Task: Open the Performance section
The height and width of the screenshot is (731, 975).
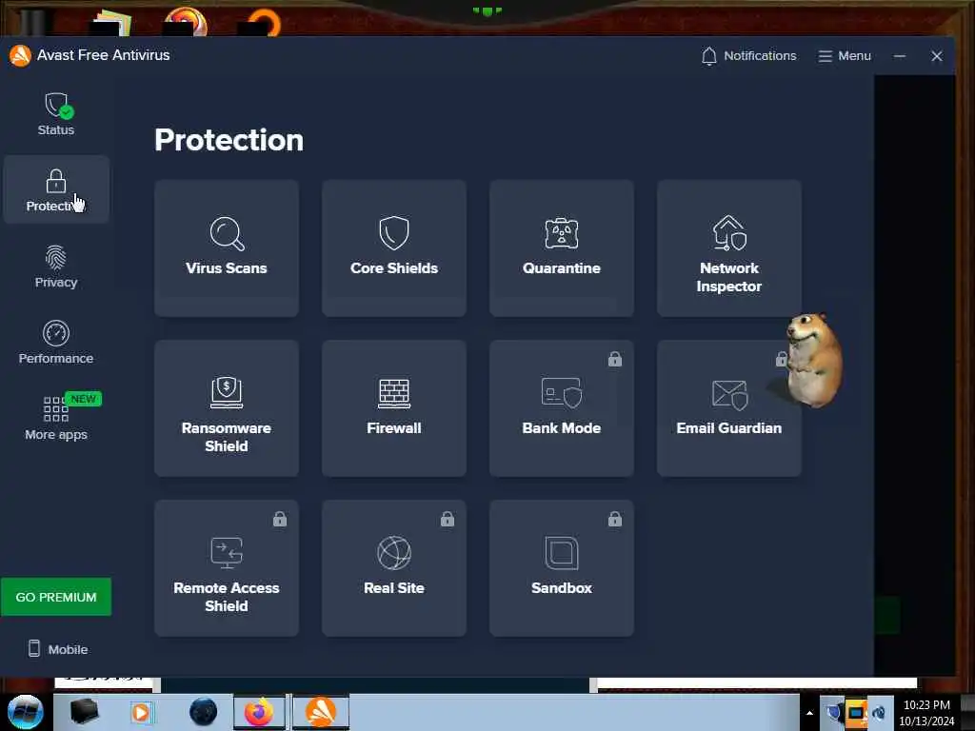Action: point(56,342)
